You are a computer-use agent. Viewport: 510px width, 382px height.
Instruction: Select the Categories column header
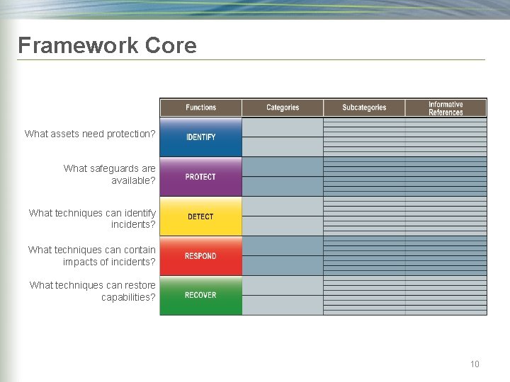pos(283,108)
